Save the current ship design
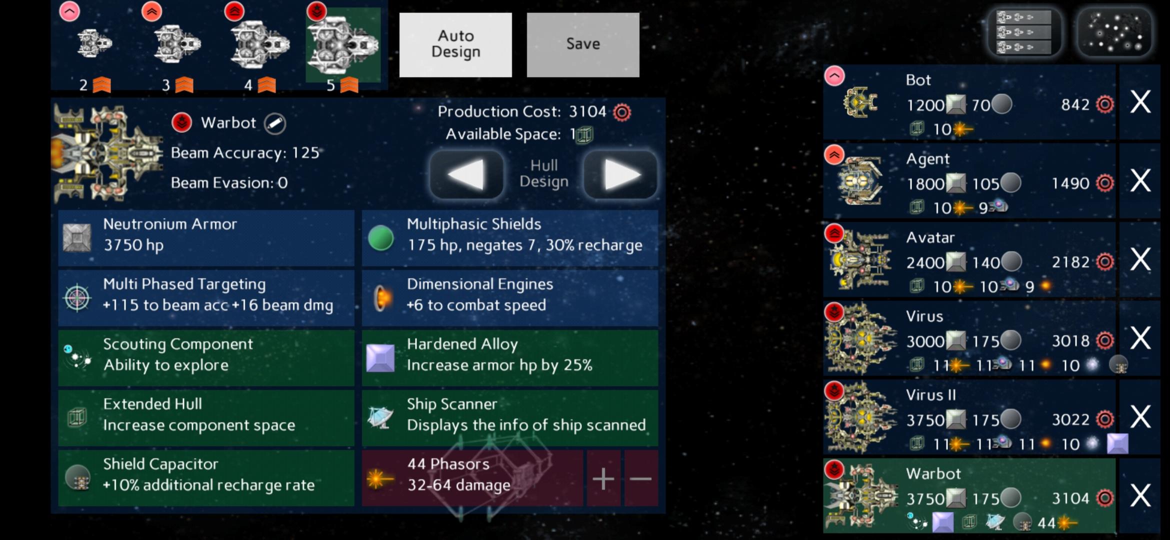Image resolution: width=1170 pixels, height=540 pixels. point(583,44)
